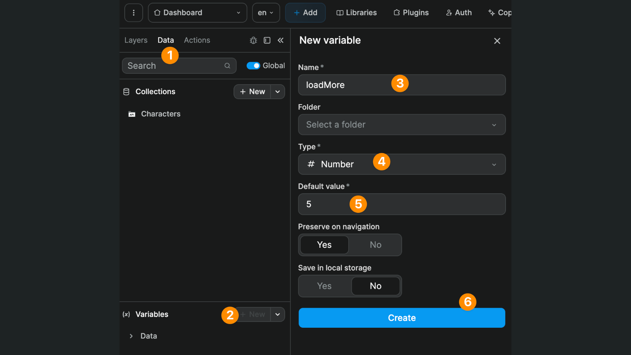Set Preserve on navigation to No
The width and height of the screenshot is (631, 355).
click(x=375, y=245)
